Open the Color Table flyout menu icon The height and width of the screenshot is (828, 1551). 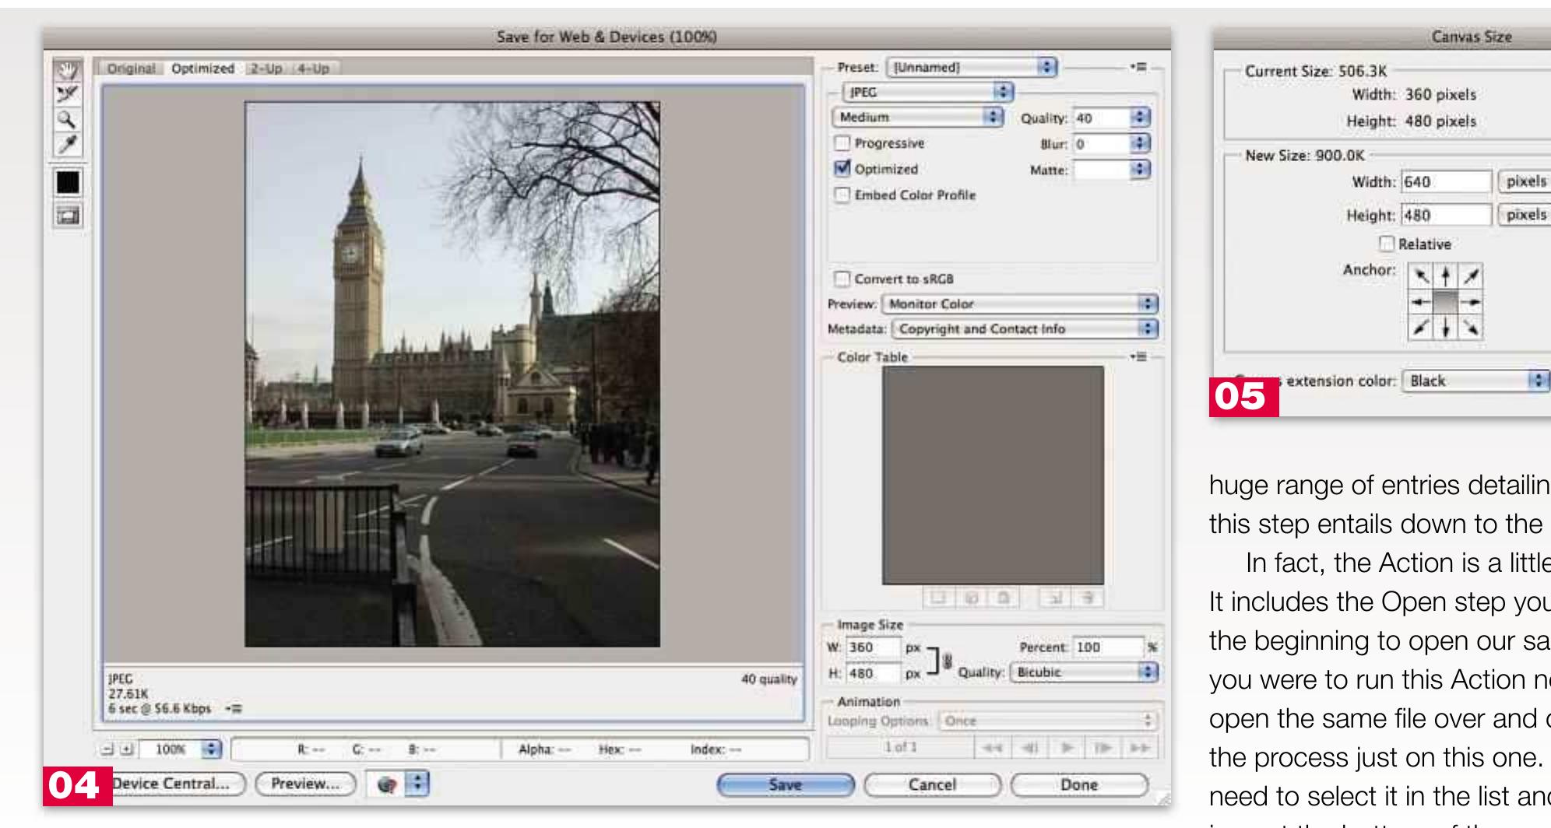point(1139,356)
